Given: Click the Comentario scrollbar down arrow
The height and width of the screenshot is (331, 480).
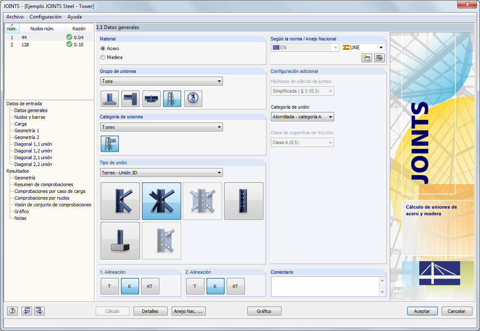Looking at the screenshot, I should pos(382,292).
